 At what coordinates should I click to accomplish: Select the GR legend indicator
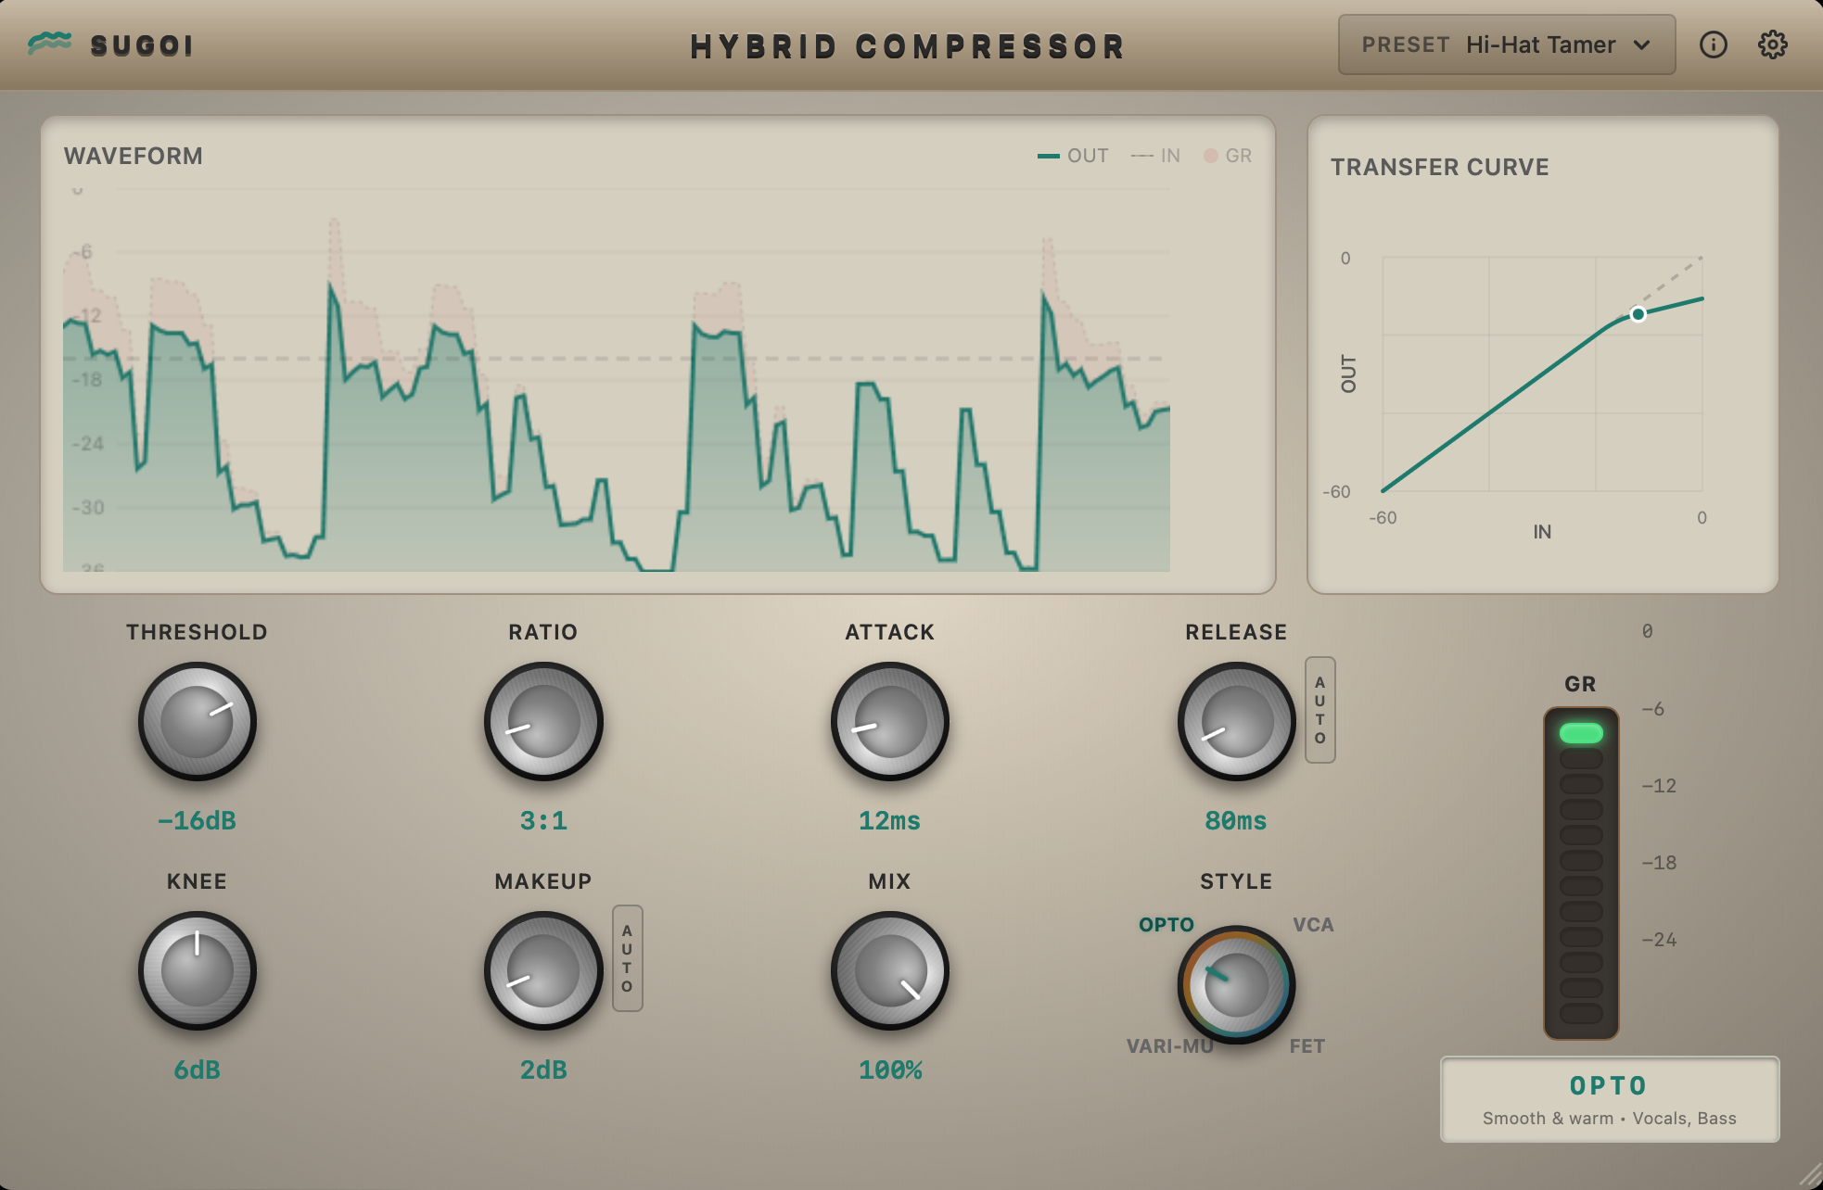[x=1228, y=155]
